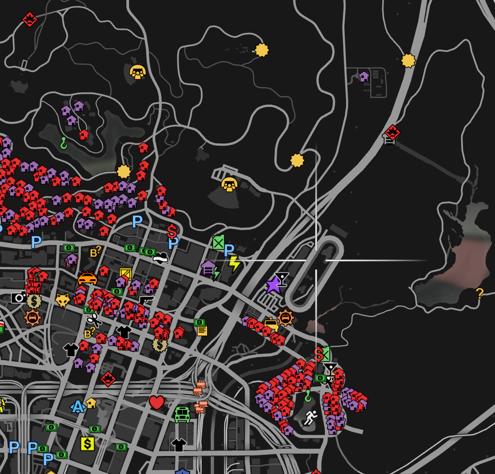Viewport: 495px width, 474px height.
Task: Select the yellow starburst marker on the highway
Action: (408, 60)
